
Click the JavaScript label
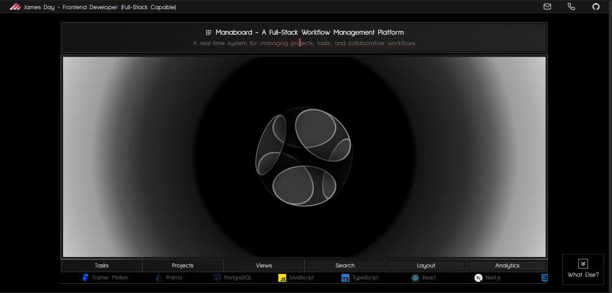point(301,278)
